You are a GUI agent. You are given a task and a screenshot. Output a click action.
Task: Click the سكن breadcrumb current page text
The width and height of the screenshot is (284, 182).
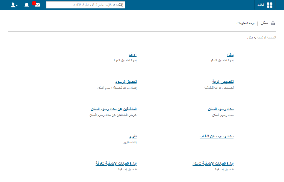pos(250,38)
